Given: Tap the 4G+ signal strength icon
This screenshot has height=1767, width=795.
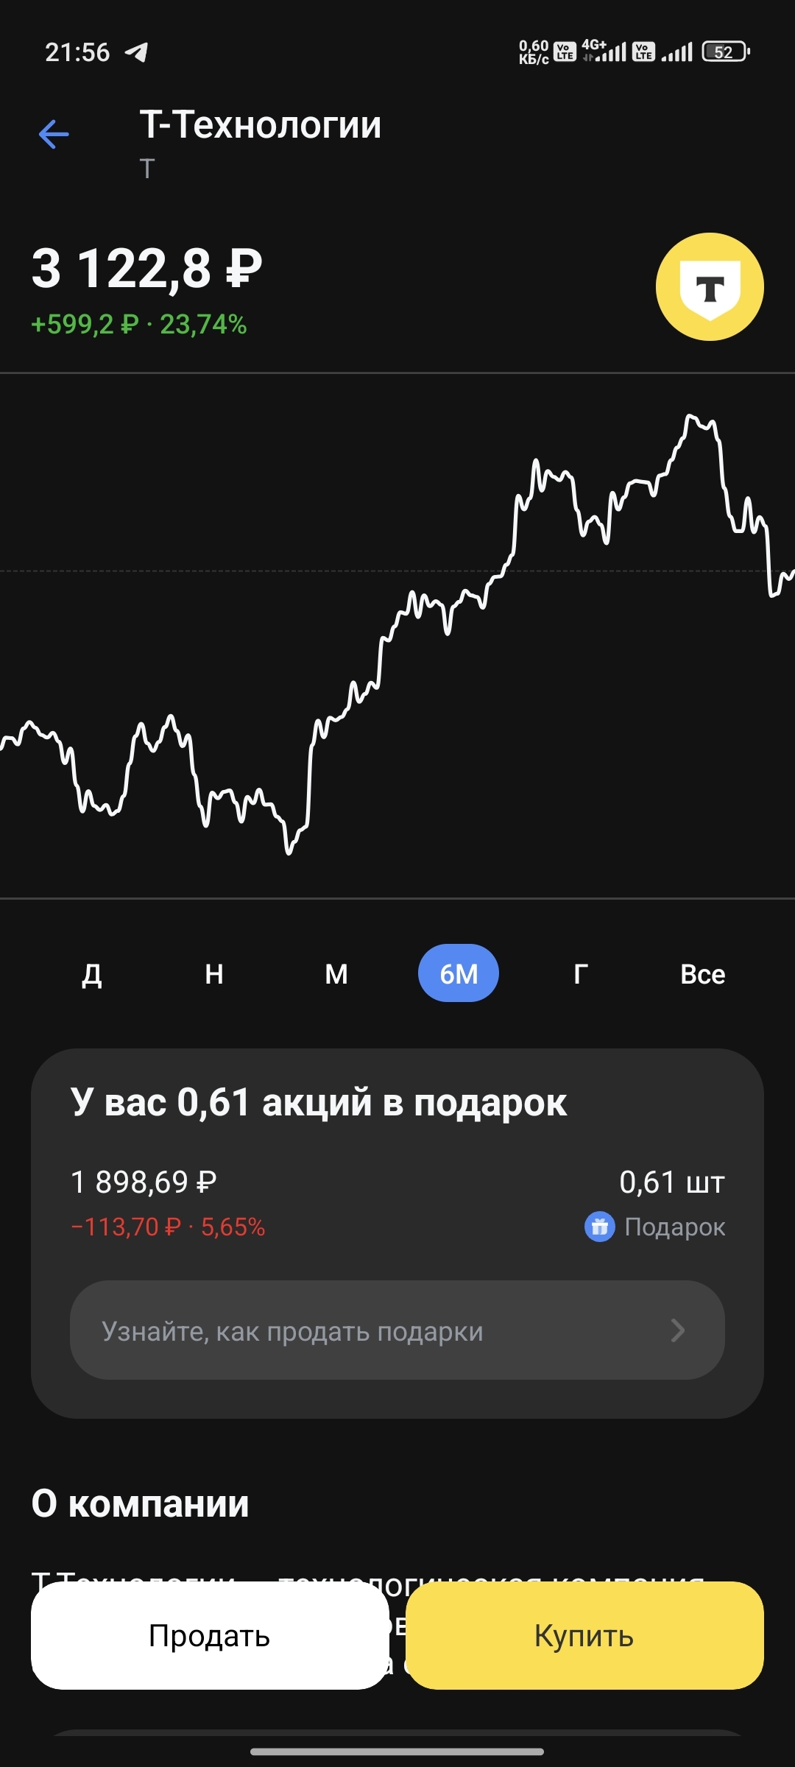Looking at the screenshot, I should 604,52.
